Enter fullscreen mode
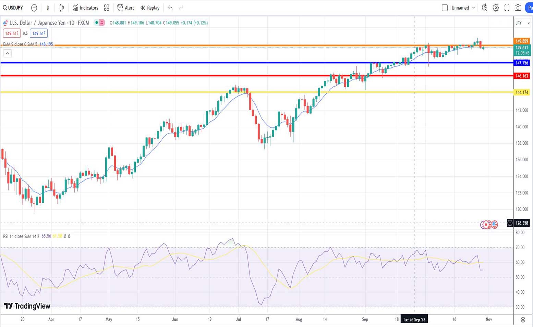Viewport: 533px width, 327px height. (507, 8)
